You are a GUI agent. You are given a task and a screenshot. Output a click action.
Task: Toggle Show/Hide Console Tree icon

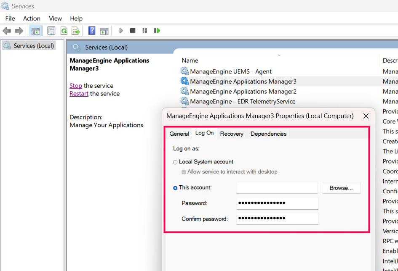pyautogui.click(x=36, y=31)
